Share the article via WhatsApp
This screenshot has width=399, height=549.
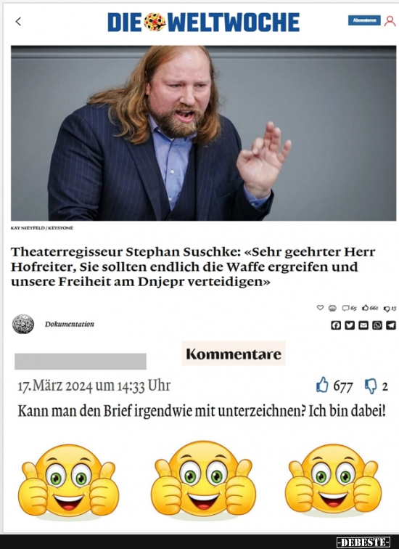click(x=377, y=325)
